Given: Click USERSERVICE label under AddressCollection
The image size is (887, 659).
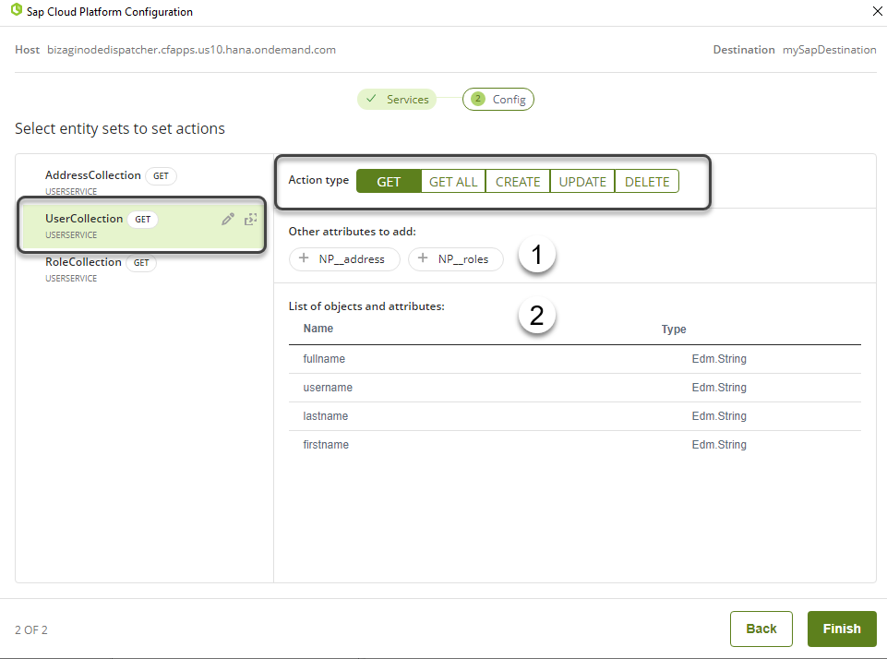Looking at the screenshot, I should [x=71, y=191].
